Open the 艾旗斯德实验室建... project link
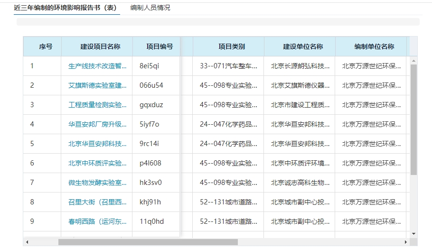Image resolution: width=432 pixels, height=248 pixels. coord(97,85)
